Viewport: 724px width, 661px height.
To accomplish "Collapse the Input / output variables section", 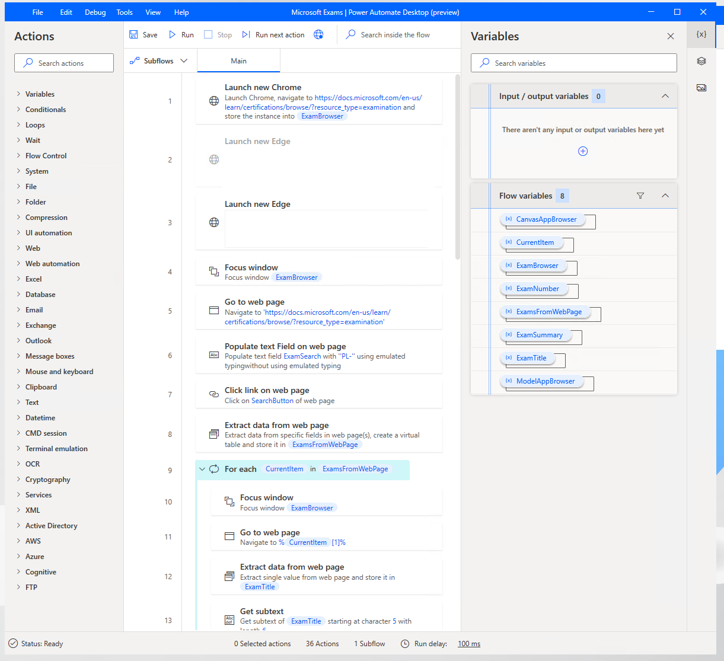I will pyautogui.click(x=665, y=96).
